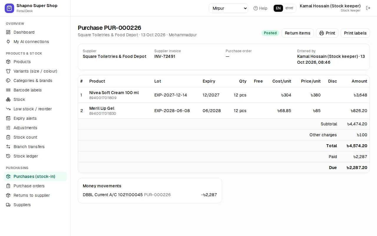
Task: Click the Posted status badge
Action: 270,33
